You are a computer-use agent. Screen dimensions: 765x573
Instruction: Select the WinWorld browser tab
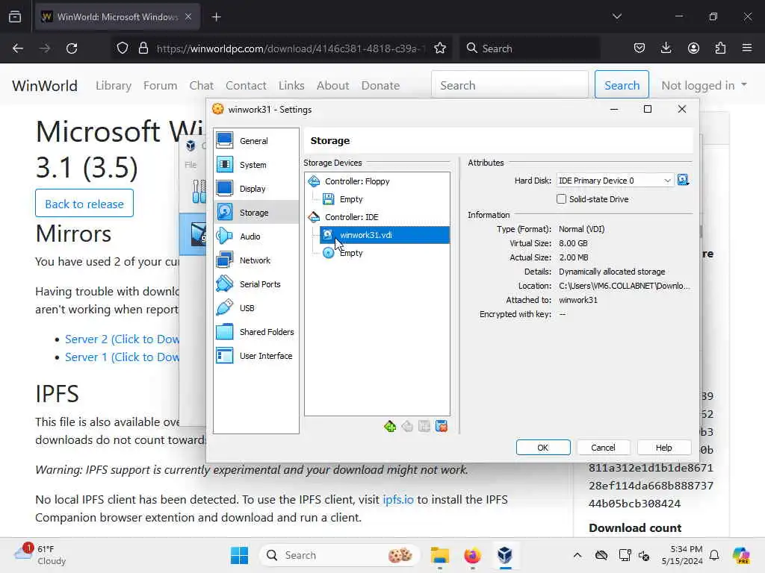(x=117, y=17)
